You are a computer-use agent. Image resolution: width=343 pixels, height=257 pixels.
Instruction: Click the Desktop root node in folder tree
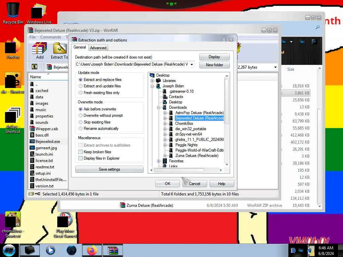[163, 75]
